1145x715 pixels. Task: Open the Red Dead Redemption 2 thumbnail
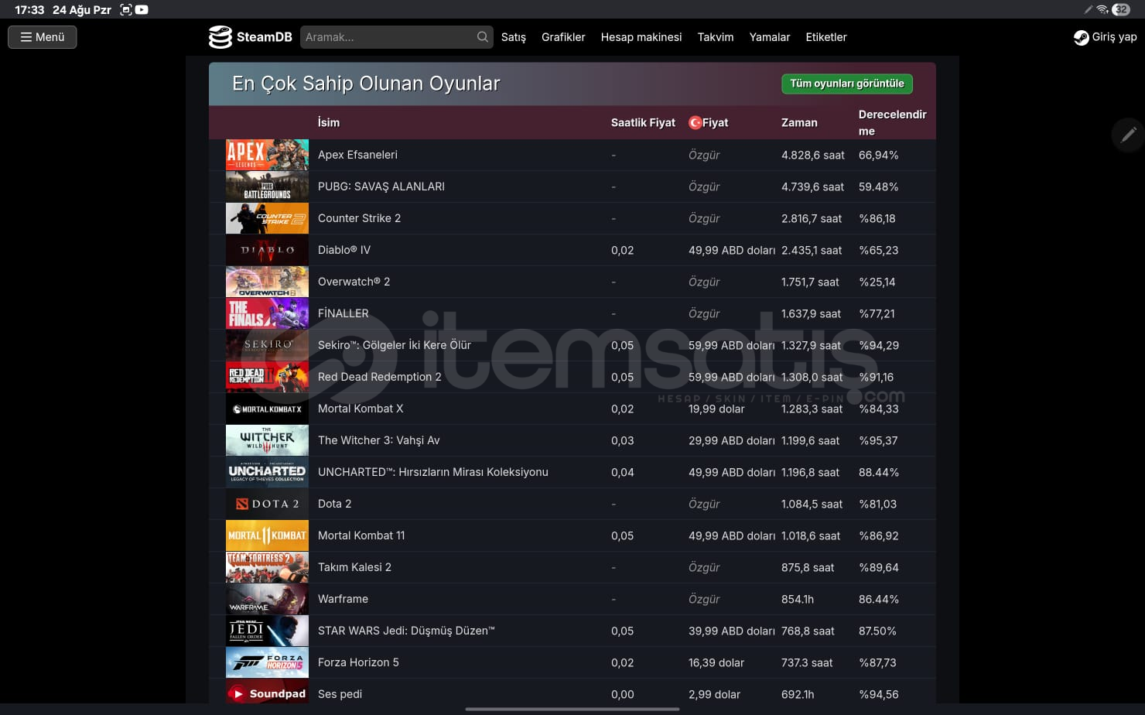click(x=267, y=377)
